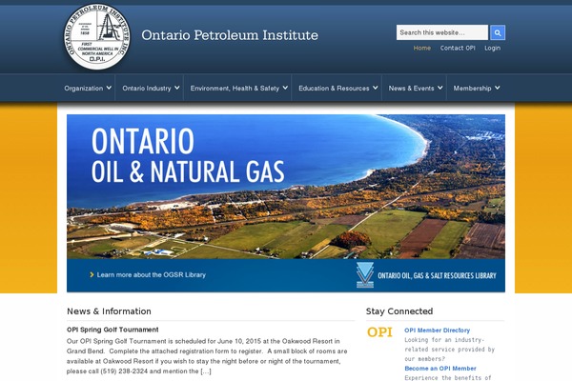Open Learn more about the OGSR Library
The image size is (572, 381).
(152, 275)
